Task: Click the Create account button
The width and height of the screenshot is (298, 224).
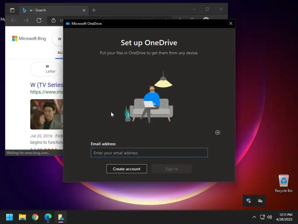Action: pyautogui.click(x=127, y=169)
